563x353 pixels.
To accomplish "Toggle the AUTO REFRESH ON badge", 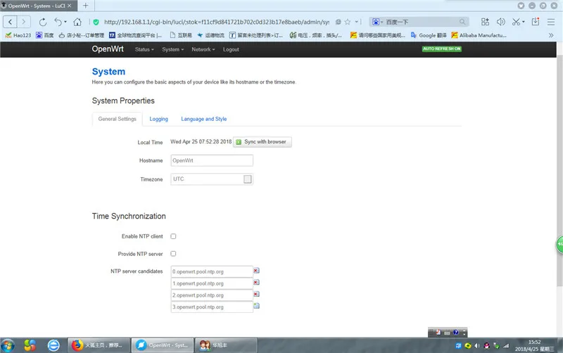I will (442, 49).
